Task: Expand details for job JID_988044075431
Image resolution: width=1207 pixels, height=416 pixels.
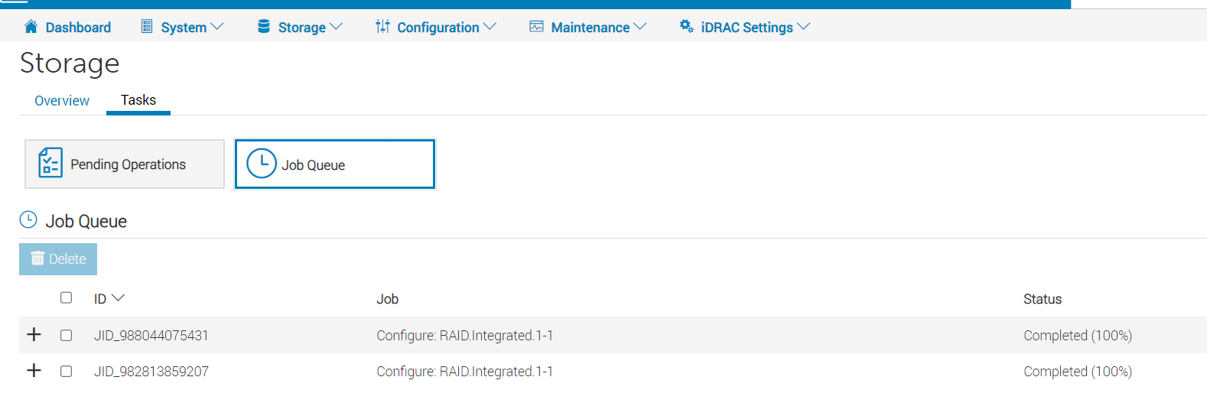Action: tap(34, 334)
